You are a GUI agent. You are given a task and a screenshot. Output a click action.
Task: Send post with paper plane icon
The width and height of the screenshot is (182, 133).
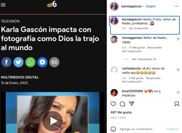coord(131,104)
